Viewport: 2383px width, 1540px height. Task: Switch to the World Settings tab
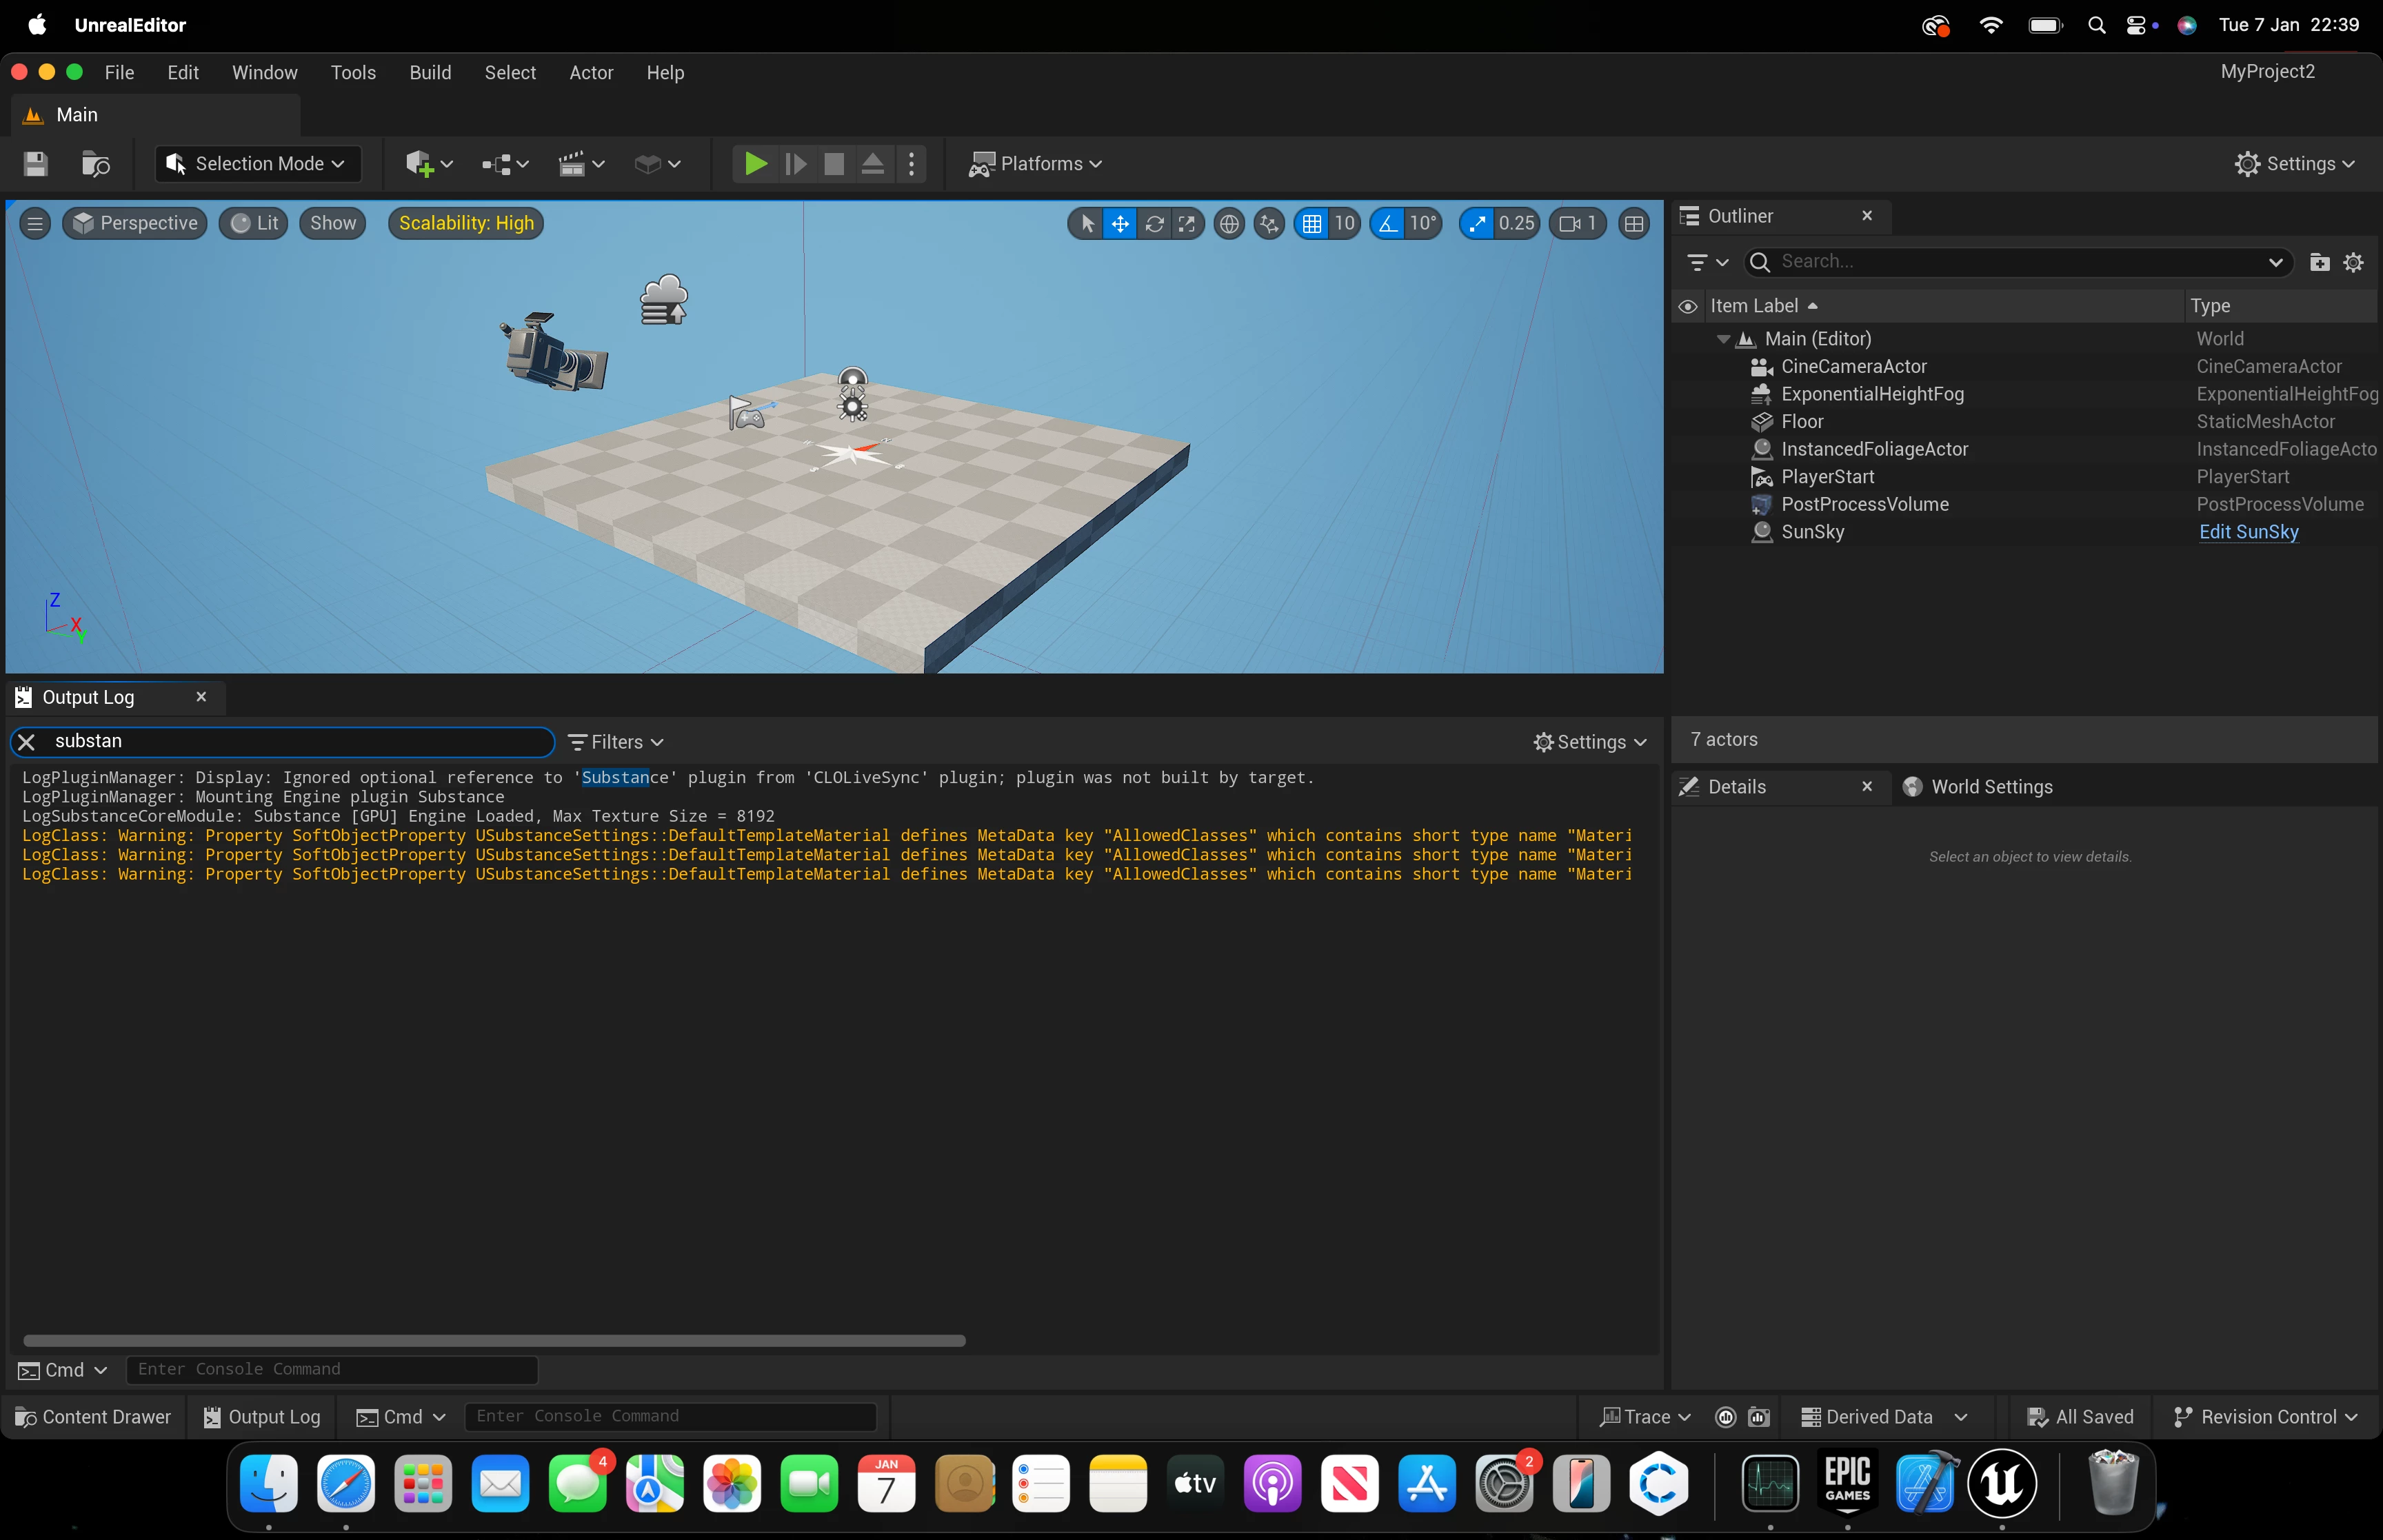tap(1990, 787)
